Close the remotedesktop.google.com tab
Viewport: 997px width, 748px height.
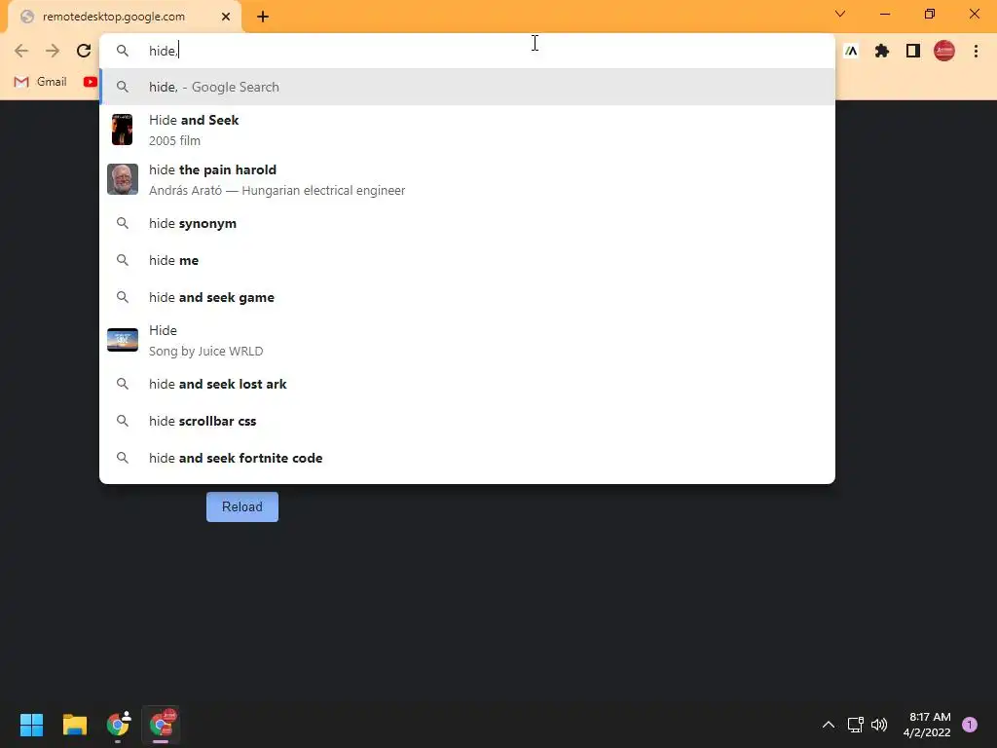click(x=226, y=18)
